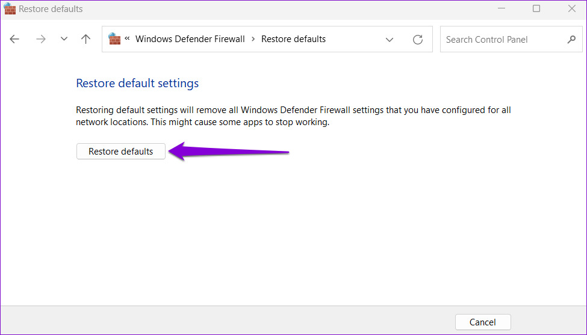587x335 pixels.
Task: Click the empty area of the address bar
Action: point(355,39)
